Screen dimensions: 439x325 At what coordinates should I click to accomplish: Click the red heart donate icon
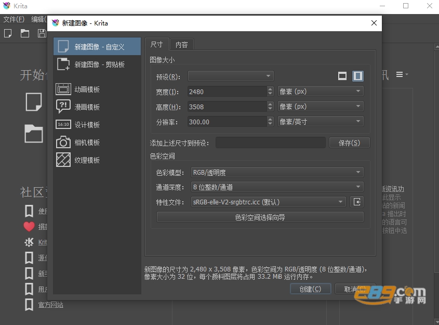click(x=29, y=226)
